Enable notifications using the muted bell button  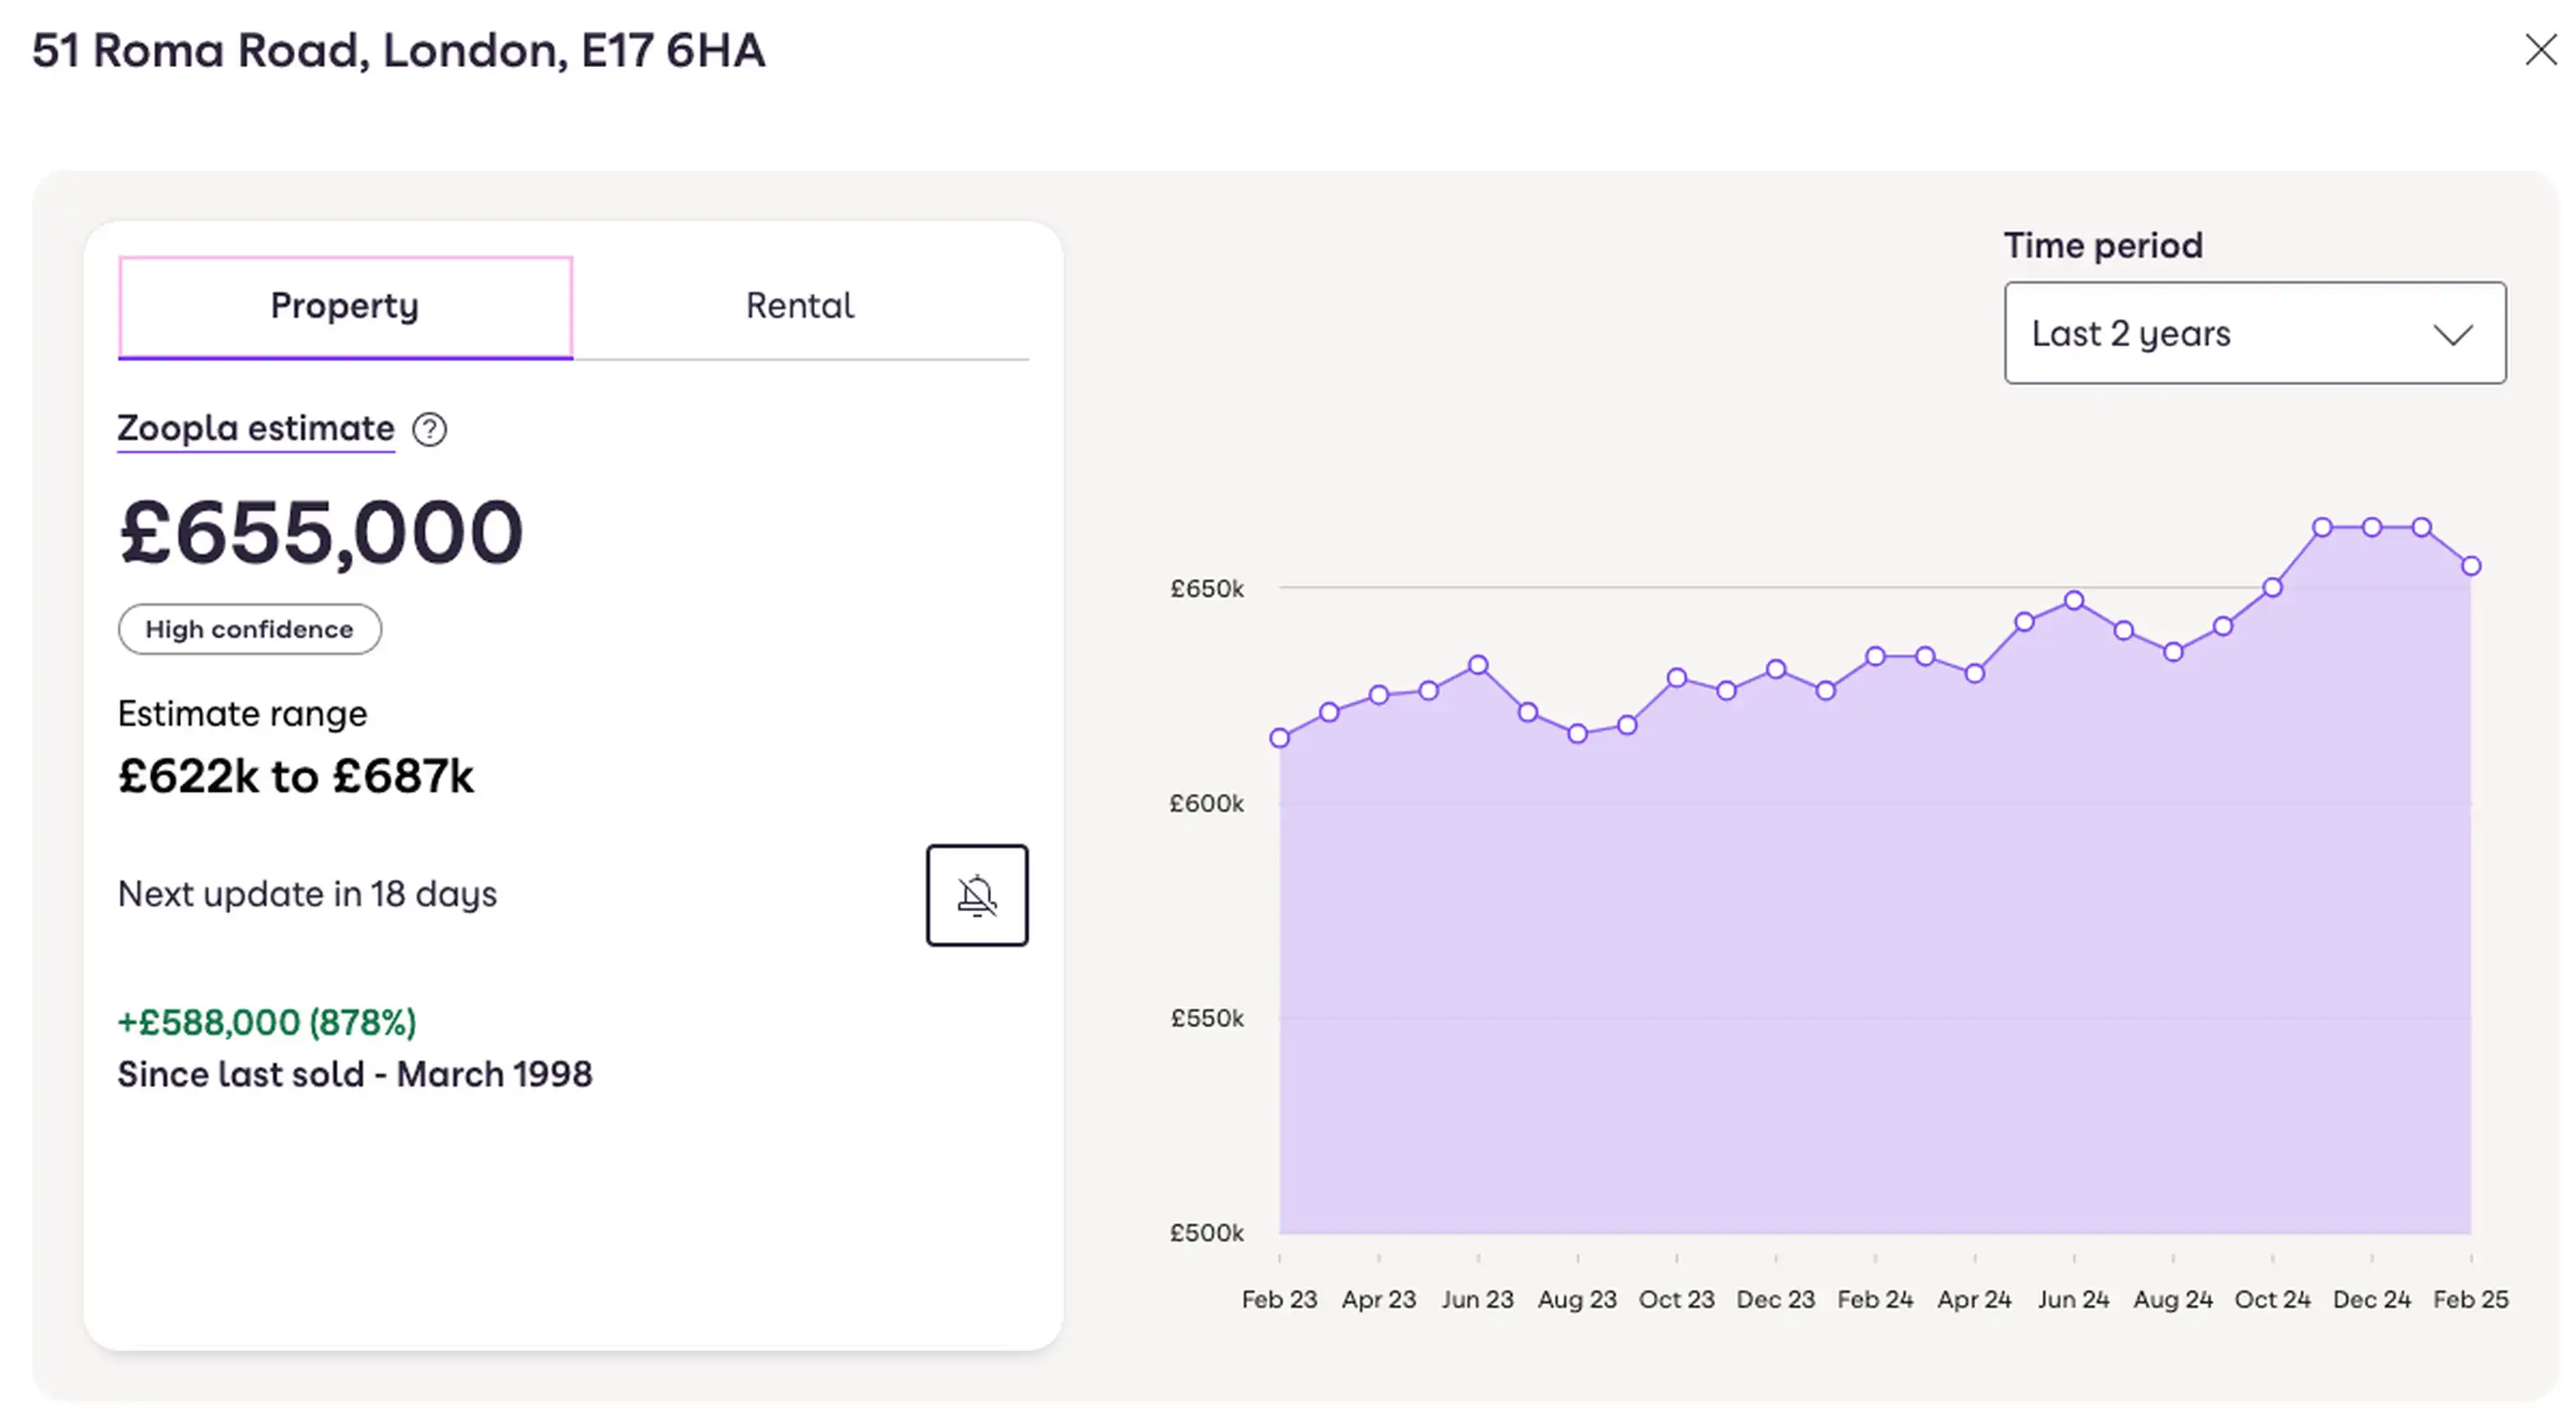pyautogui.click(x=977, y=895)
